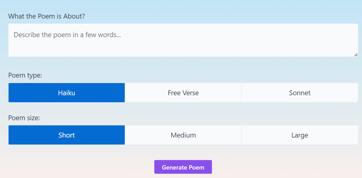Click the Generate Poem button
Screen dimensions: 362x178
183,167
